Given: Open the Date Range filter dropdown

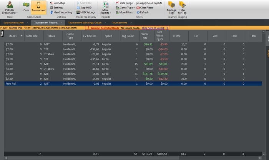Looking at the screenshot, I should click(x=125, y=3).
